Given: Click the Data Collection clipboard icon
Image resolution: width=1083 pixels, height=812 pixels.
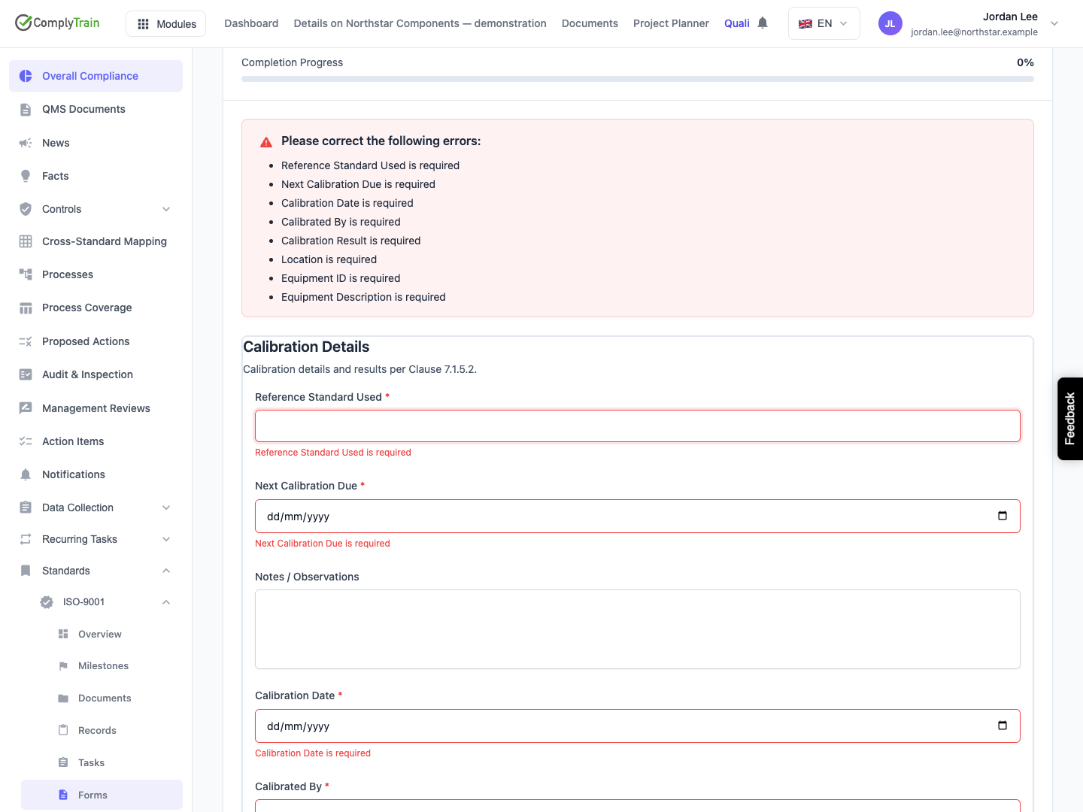Looking at the screenshot, I should [26, 507].
